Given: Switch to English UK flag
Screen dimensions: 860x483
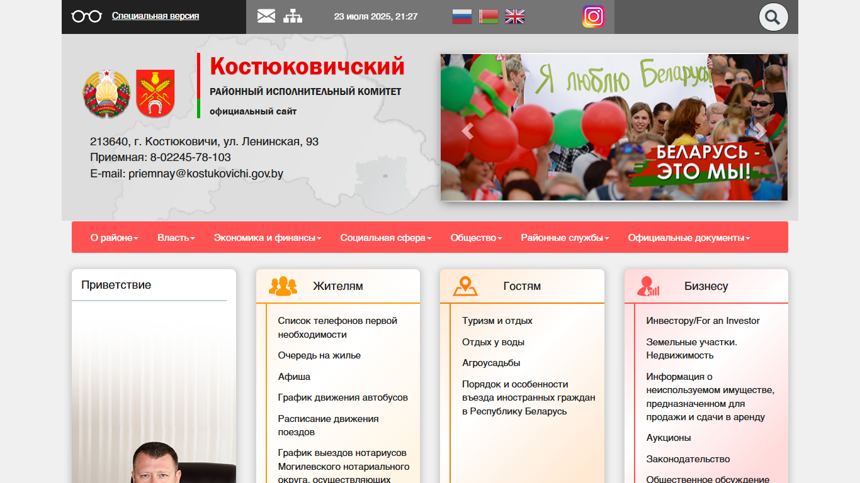Looking at the screenshot, I should click(515, 16).
